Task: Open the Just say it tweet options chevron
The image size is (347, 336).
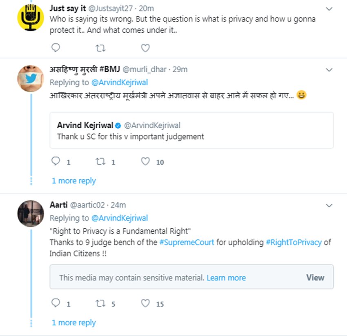Action: pos(329,9)
